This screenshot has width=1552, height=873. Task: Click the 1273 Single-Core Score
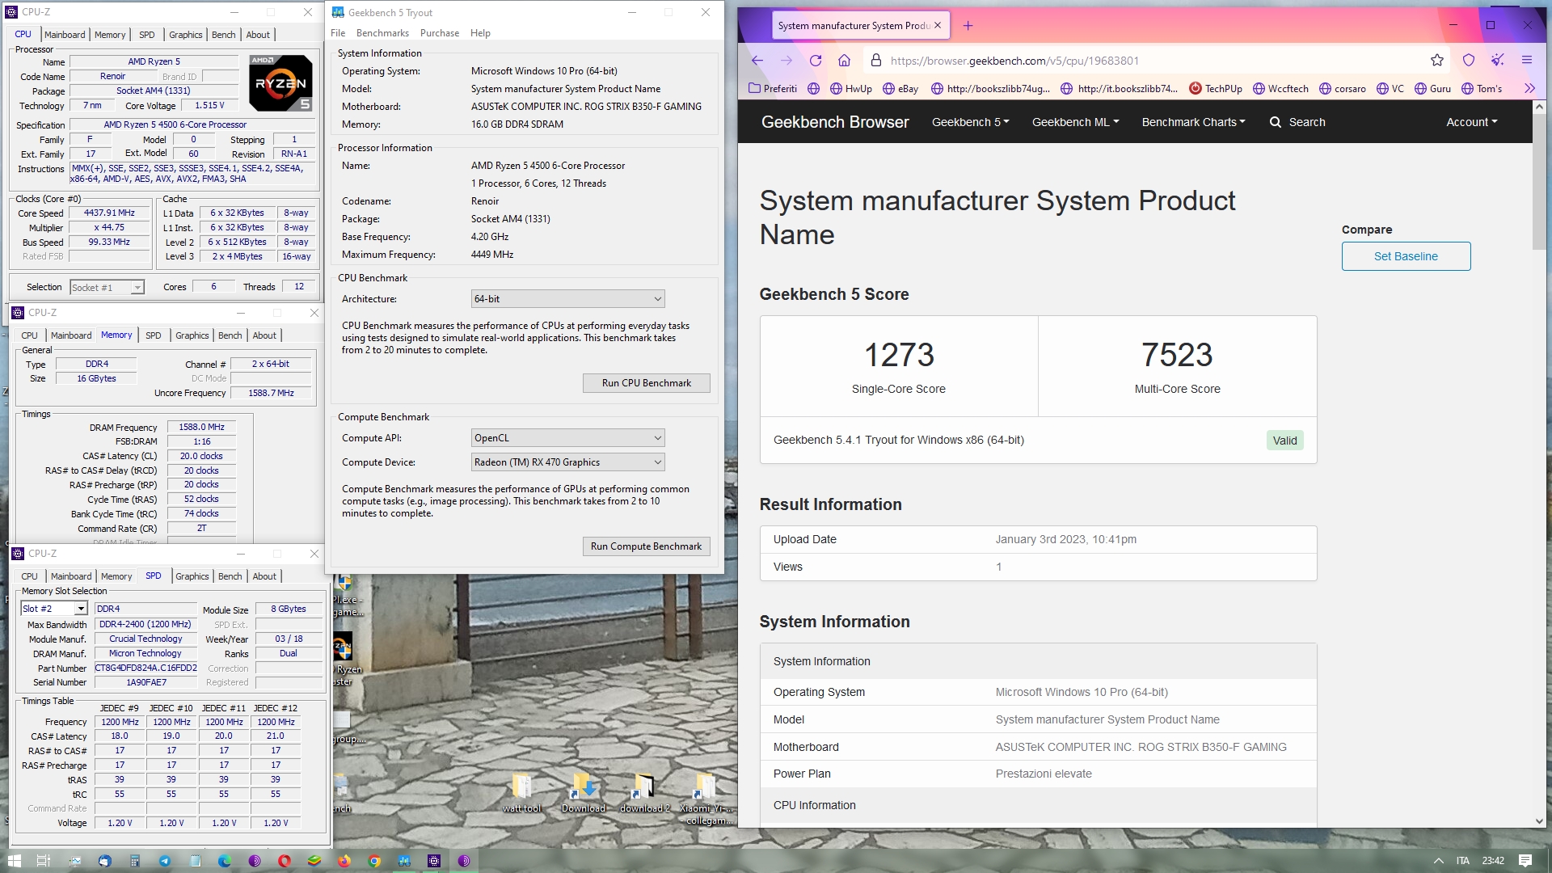(899, 355)
